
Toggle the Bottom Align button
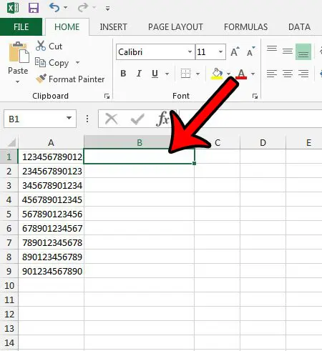[303, 51]
